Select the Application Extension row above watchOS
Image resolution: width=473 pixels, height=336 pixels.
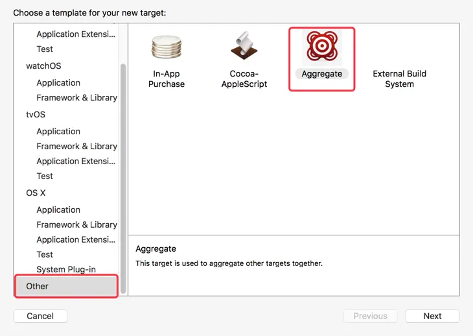pos(76,34)
